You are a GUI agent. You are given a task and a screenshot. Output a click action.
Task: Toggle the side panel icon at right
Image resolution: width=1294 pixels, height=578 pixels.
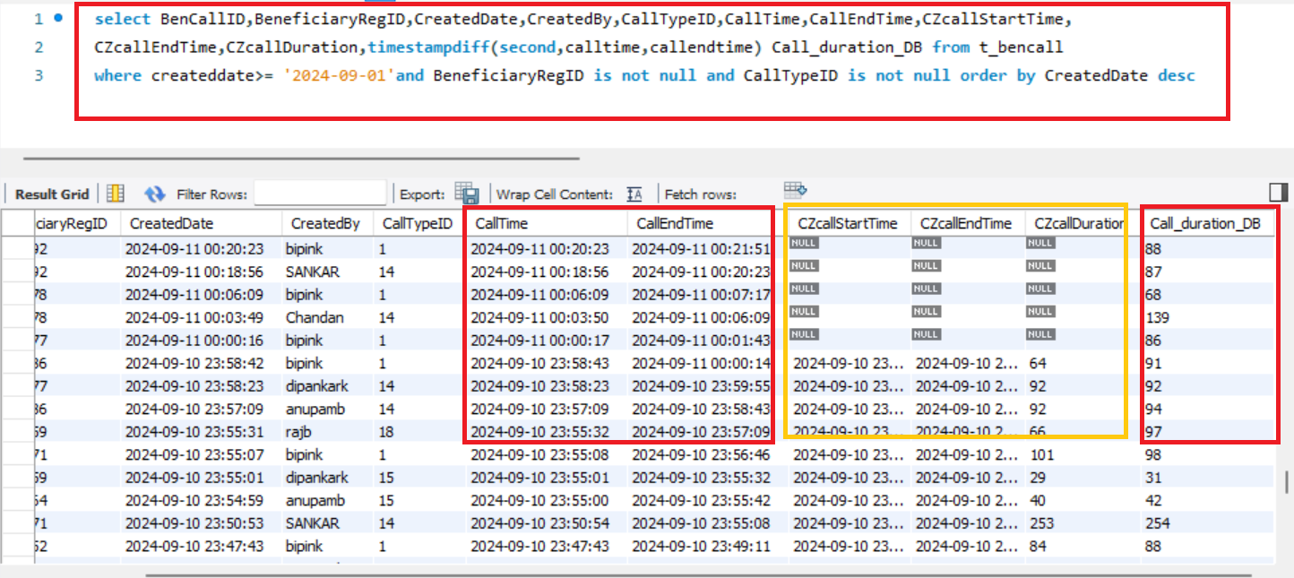coord(1278,193)
